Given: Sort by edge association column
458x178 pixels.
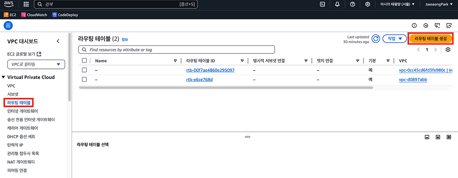Looking at the screenshot, I should [357, 61].
